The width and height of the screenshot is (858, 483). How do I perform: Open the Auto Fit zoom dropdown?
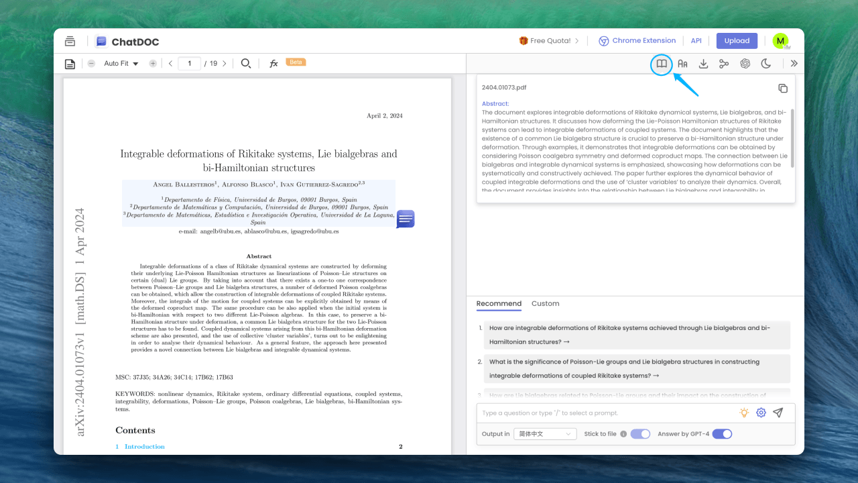(x=121, y=64)
